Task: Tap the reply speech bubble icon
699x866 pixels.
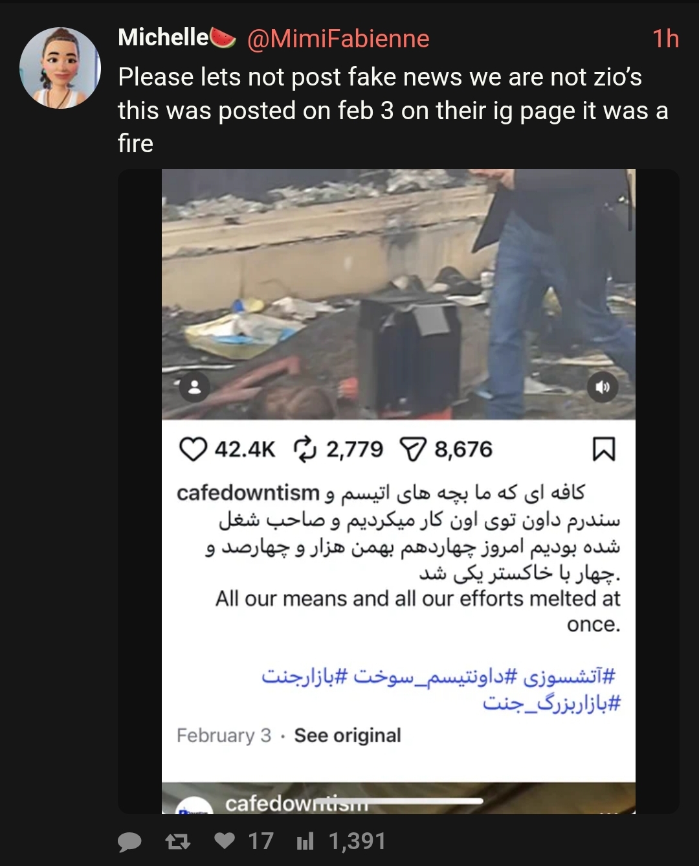Action: 130,841
